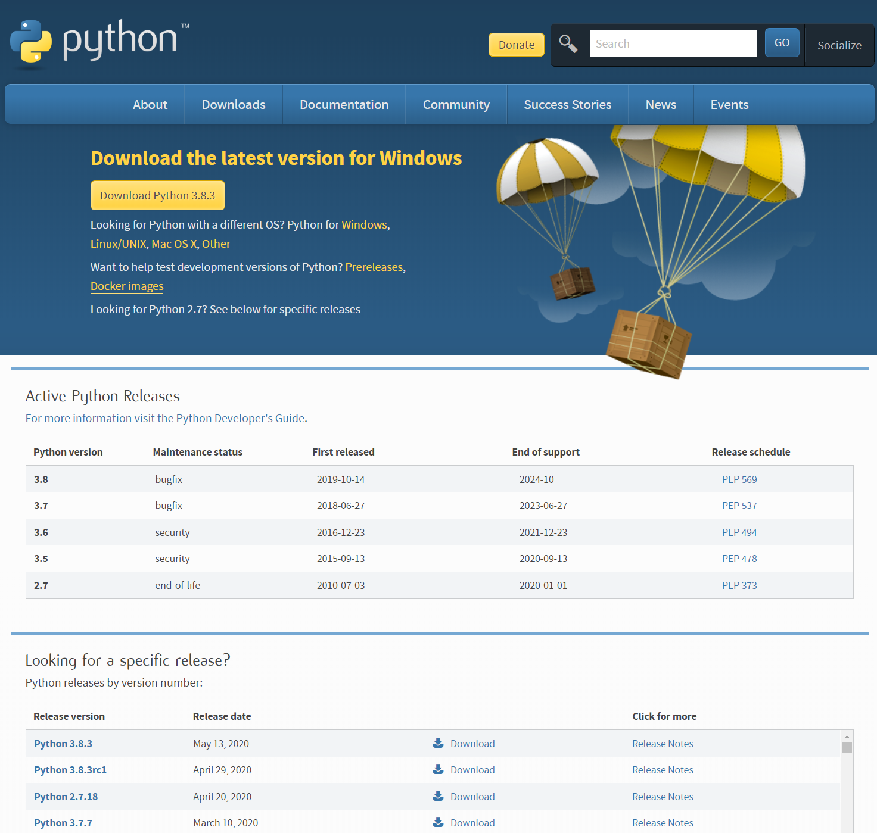
Task: Click download icon for Python 3.7.7
Action: pyautogui.click(x=438, y=822)
